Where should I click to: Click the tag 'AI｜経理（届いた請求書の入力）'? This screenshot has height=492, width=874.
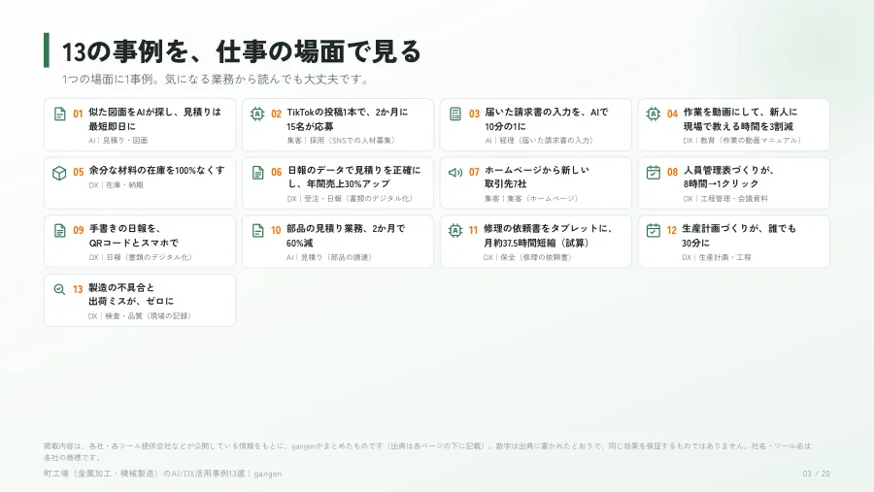pos(539,141)
